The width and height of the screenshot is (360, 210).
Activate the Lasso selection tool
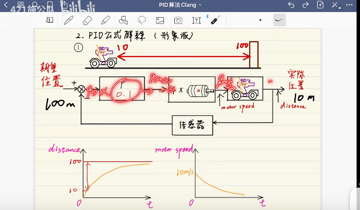pos(142,20)
